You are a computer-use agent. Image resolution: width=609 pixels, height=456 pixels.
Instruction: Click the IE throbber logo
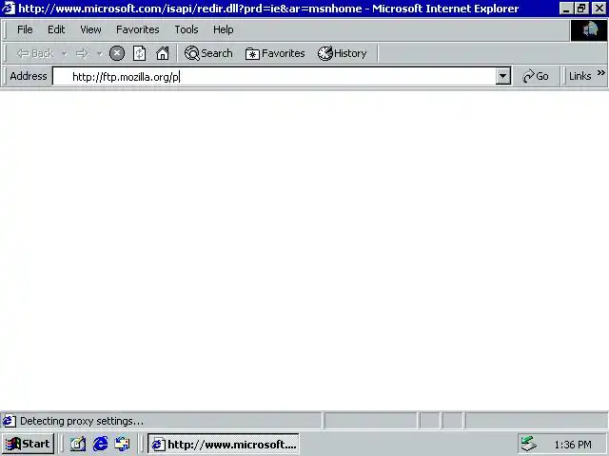pos(589,29)
